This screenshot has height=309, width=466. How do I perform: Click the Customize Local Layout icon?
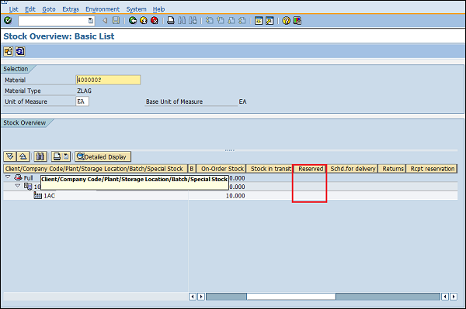(297, 20)
